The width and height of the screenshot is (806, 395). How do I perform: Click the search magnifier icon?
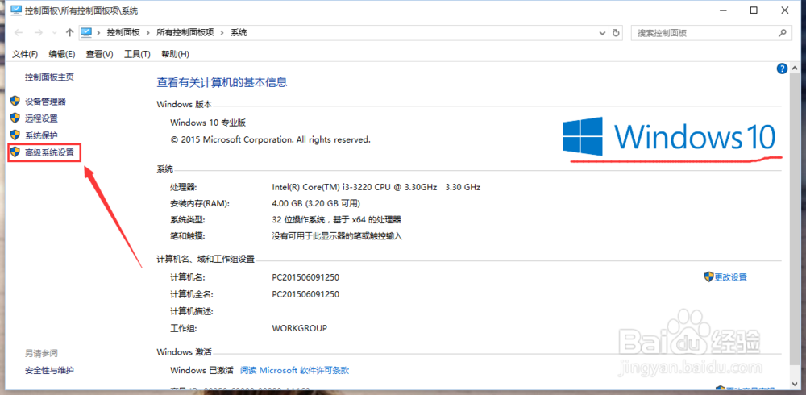click(782, 33)
